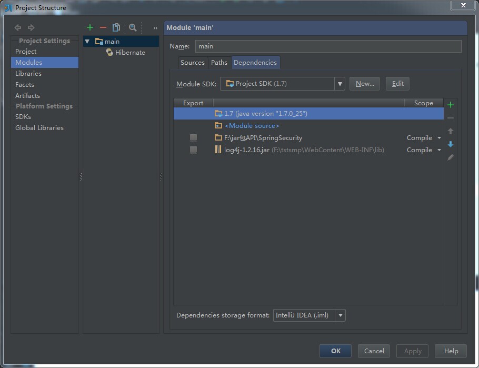Click the IntelliJ logo in title bar
The image size is (479, 368).
8,8
